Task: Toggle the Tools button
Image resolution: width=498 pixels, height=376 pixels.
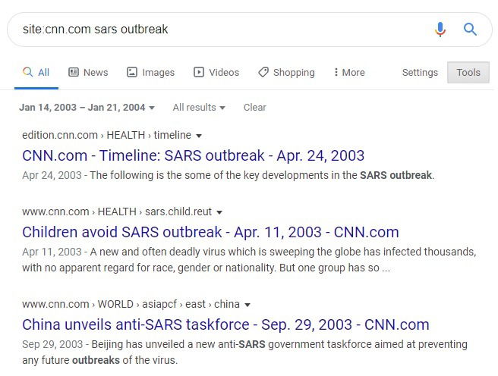Action: click(468, 73)
